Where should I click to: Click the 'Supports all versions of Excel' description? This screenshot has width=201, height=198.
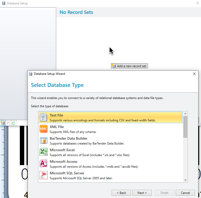coord(90,155)
